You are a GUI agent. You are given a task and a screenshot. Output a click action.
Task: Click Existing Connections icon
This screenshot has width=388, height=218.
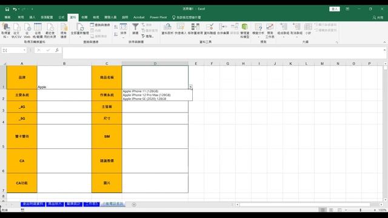click(x=64, y=31)
